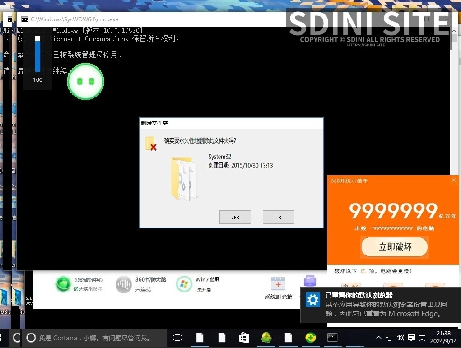
Task: Click the 删除文件夹 dialog title
Action: [154, 123]
